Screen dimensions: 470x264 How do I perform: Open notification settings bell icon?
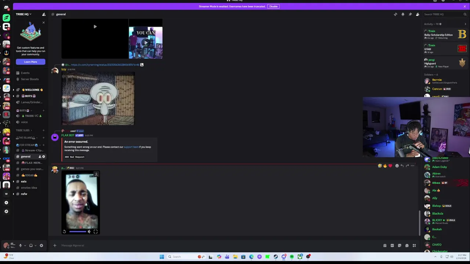403,14
